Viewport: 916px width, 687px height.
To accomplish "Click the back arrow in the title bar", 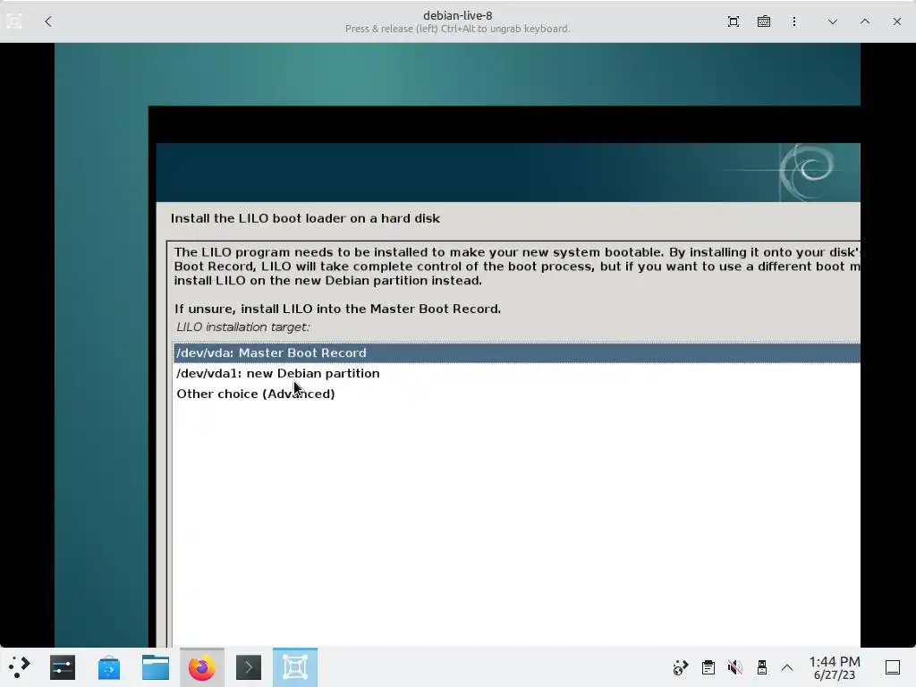I will (48, 21).
